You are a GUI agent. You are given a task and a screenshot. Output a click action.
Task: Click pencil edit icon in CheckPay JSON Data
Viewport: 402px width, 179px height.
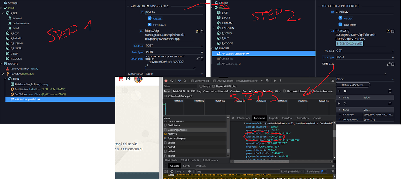(389, 64)
